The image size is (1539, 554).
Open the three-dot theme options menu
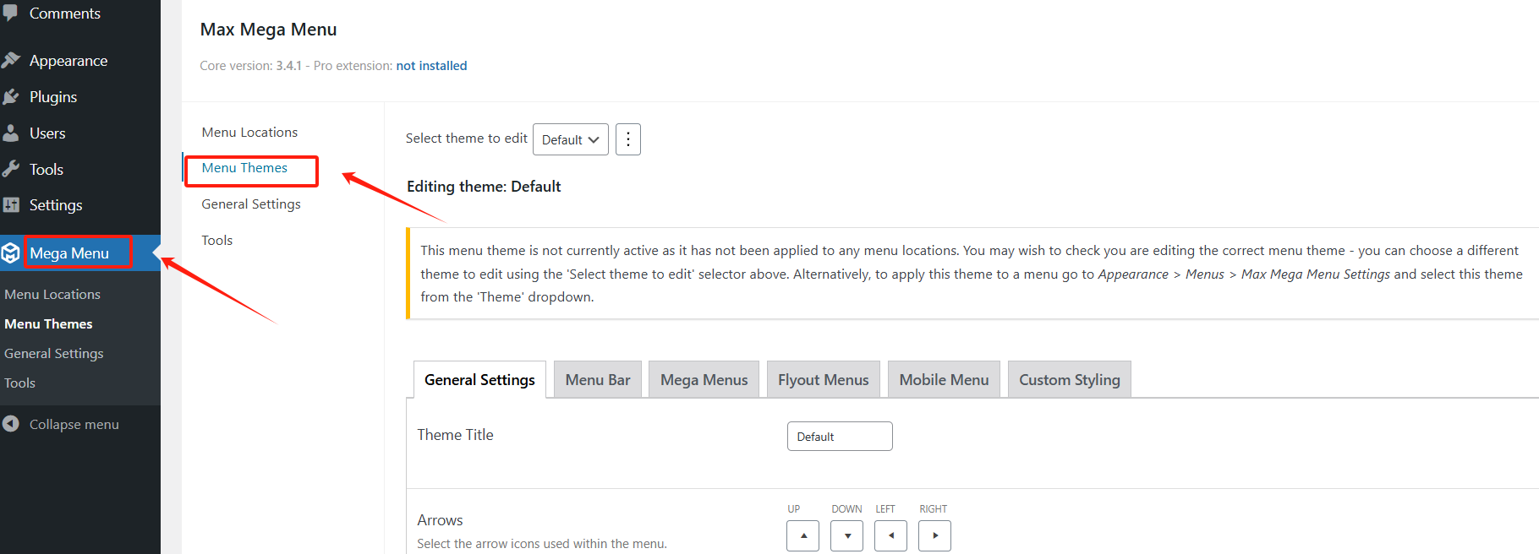(x=628, y=139)
